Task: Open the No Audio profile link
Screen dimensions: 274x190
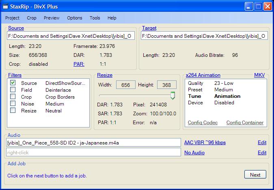Action: (x=194, y=153)
